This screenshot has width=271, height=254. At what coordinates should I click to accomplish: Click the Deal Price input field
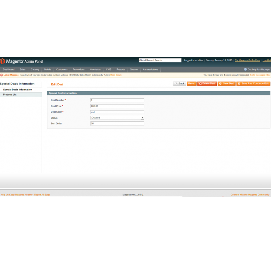point(117,106)
